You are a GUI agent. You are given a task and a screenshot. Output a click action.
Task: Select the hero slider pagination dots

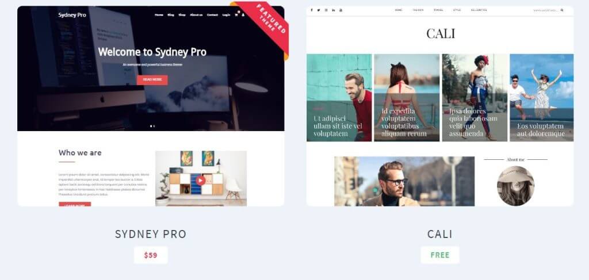152,126
